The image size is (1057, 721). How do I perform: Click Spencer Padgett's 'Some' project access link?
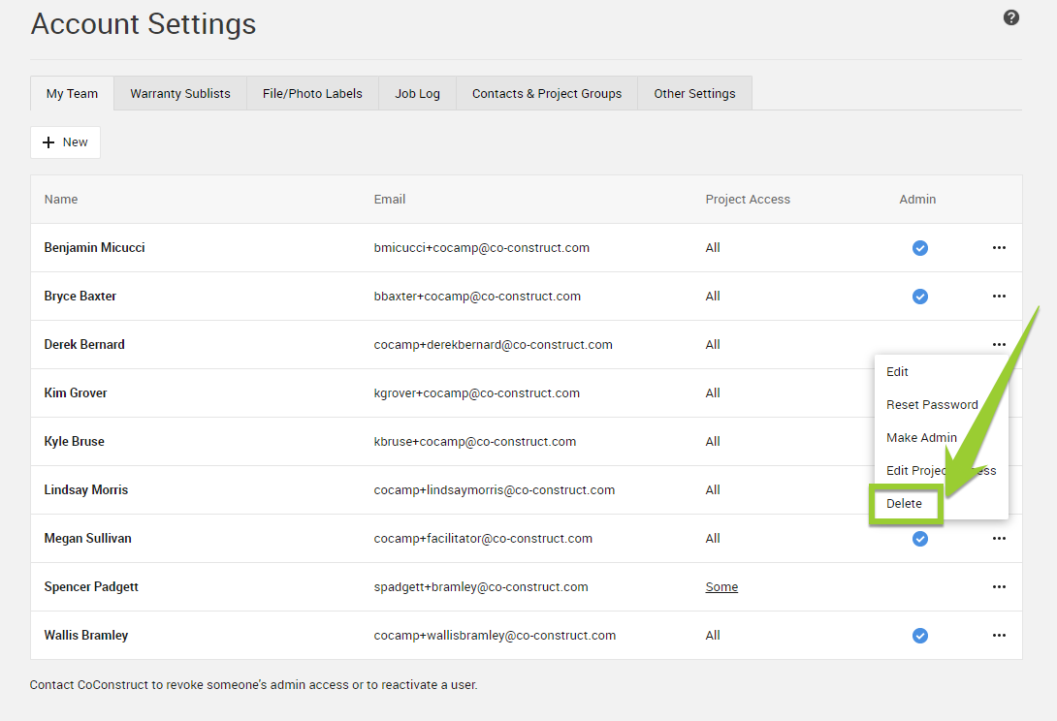point(721,587)
